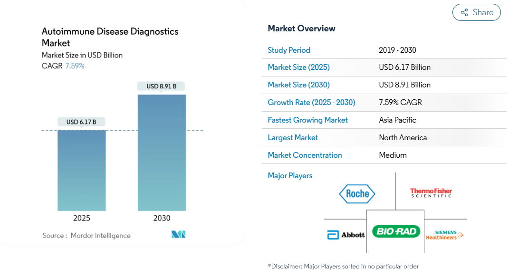This screenshot has height=277, width=509.
Task: Select the Market Concentration label
Action: coord(305,155)
